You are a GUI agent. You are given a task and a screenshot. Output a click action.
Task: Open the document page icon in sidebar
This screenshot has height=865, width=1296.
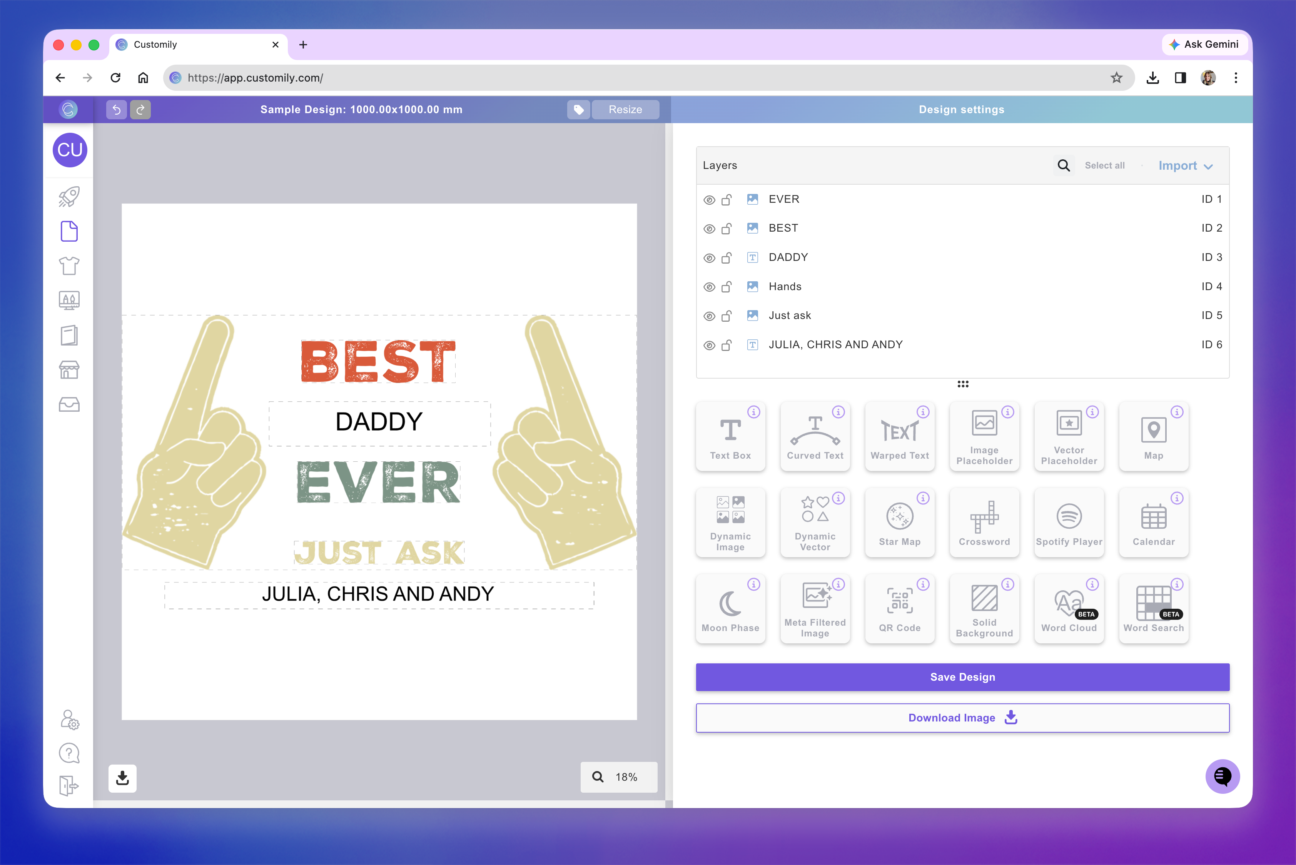69,231
